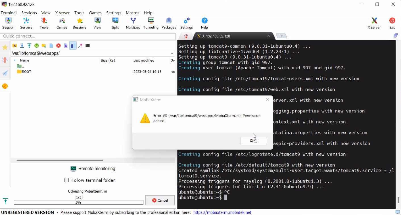The height and width of the screenshot is (215, 401).
Task: Toggle the highlighted SFTP view mode icon
Action: pos(73,45)
